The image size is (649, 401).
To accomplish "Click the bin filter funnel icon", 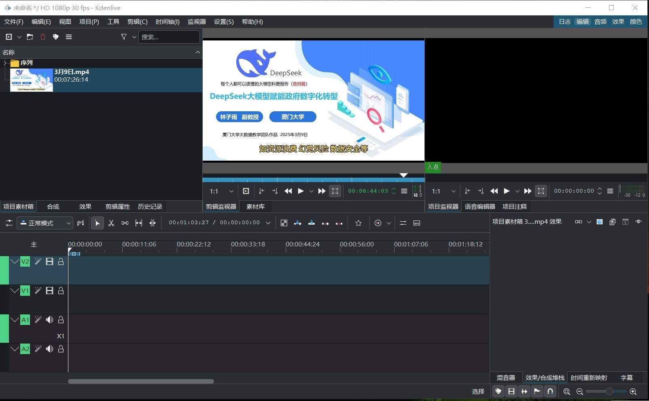I will 124,37.
